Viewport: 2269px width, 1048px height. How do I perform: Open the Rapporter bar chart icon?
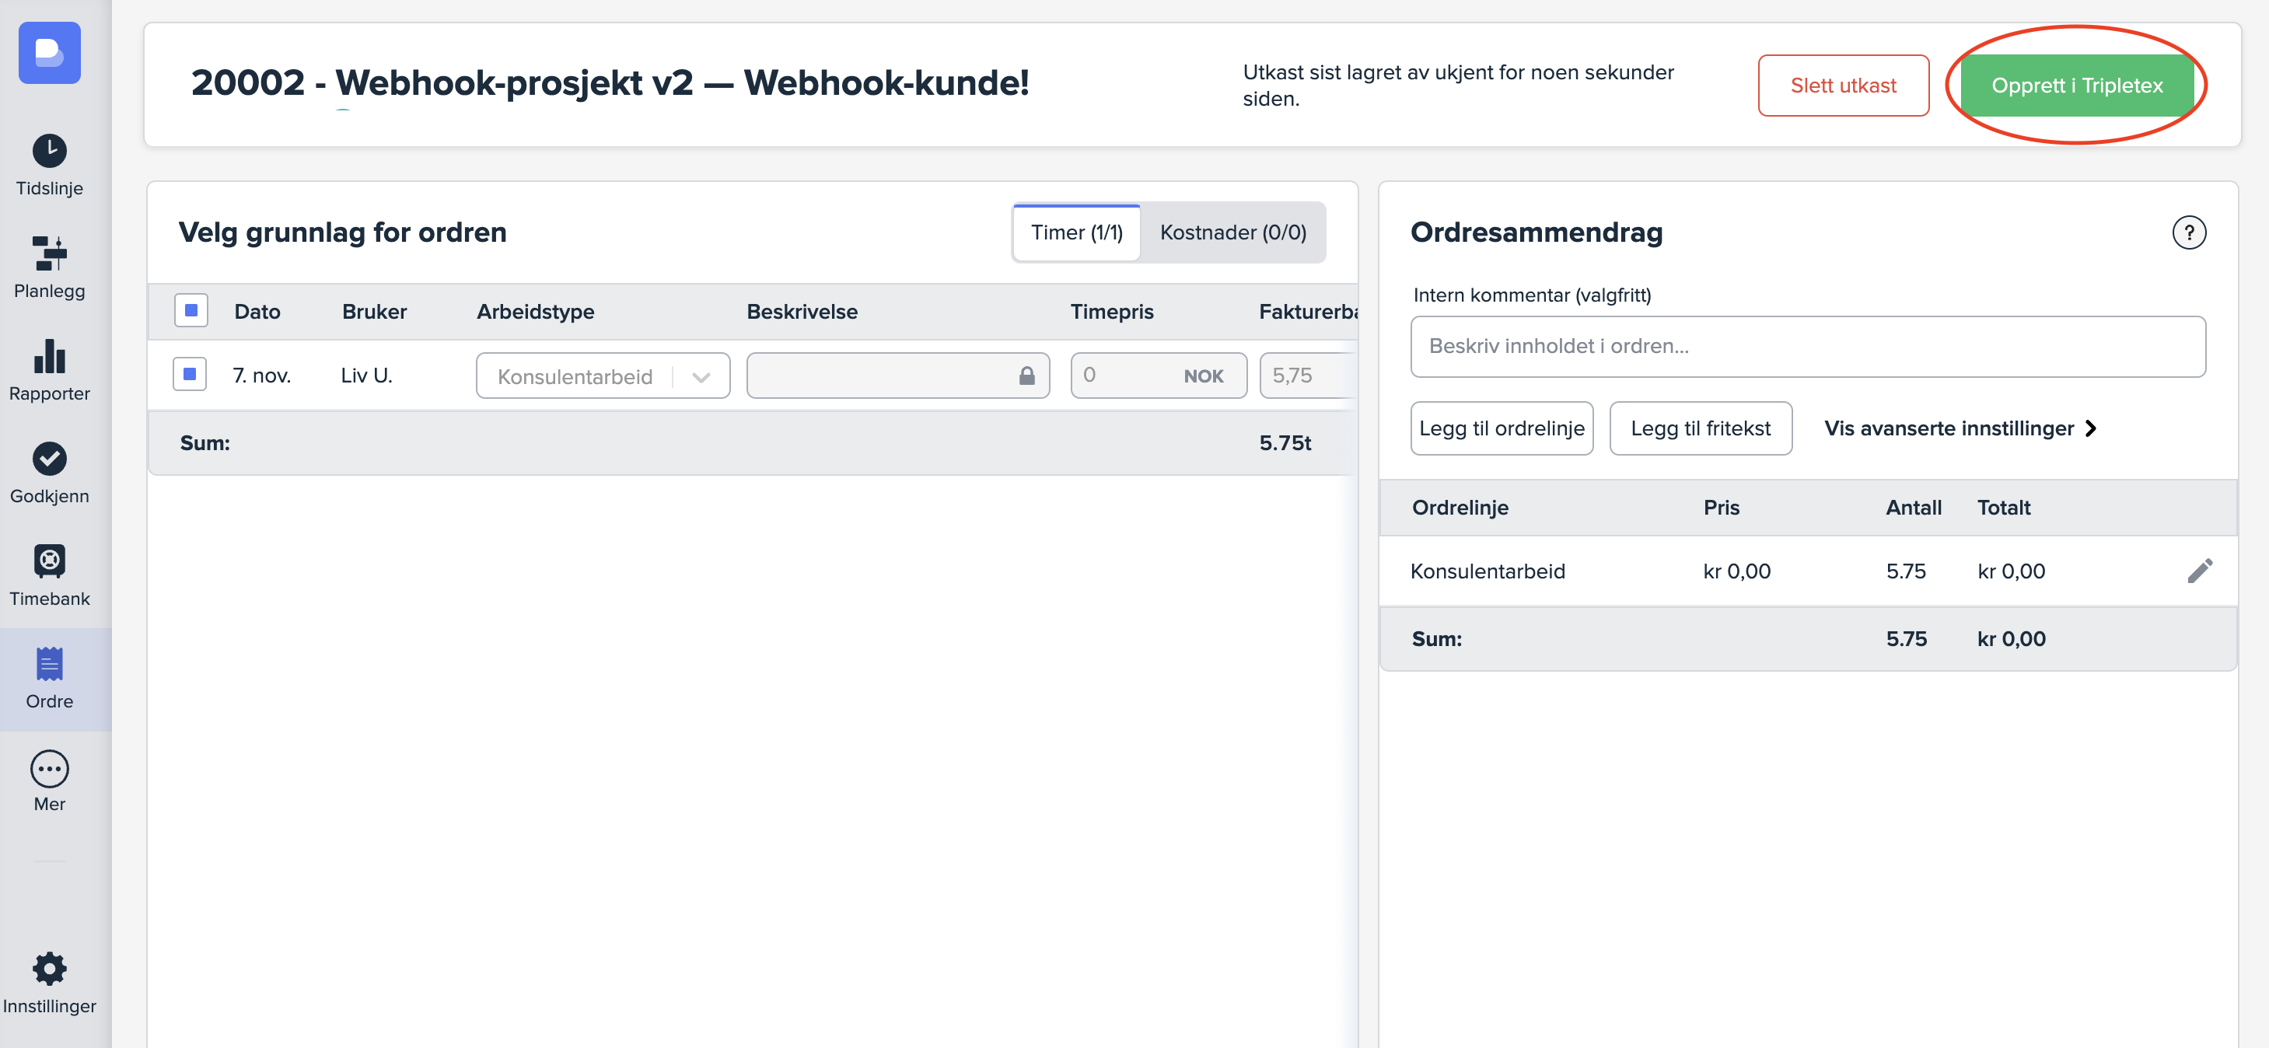49,356
